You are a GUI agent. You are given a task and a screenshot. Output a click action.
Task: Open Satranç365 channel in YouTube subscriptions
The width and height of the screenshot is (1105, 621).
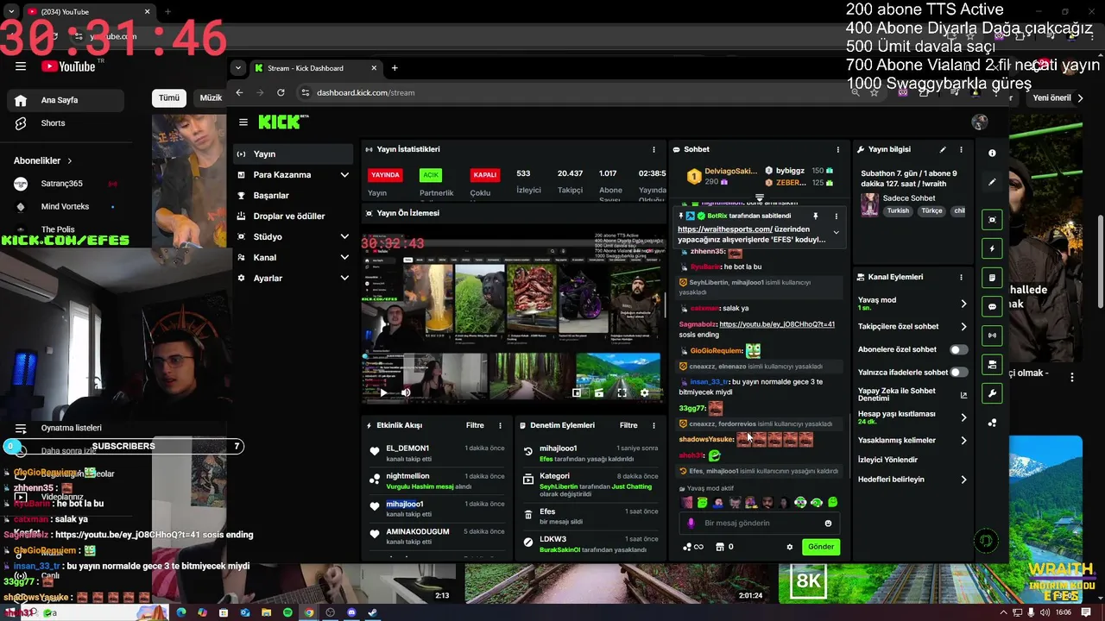pos(61,184)
